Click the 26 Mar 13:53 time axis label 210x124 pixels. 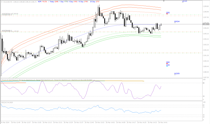pos(100,122)
